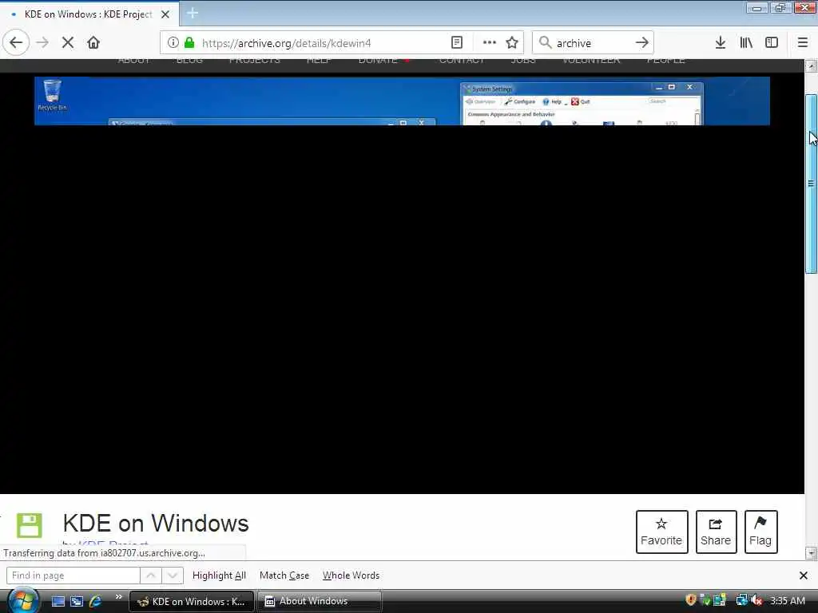Screen dimensions: 818x613
Task: Bookmark this page with the star
Action: [x=512, y=43]
